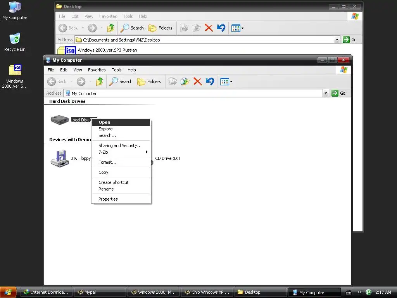Open Tools menu in My Computer window

pos(117,70)
